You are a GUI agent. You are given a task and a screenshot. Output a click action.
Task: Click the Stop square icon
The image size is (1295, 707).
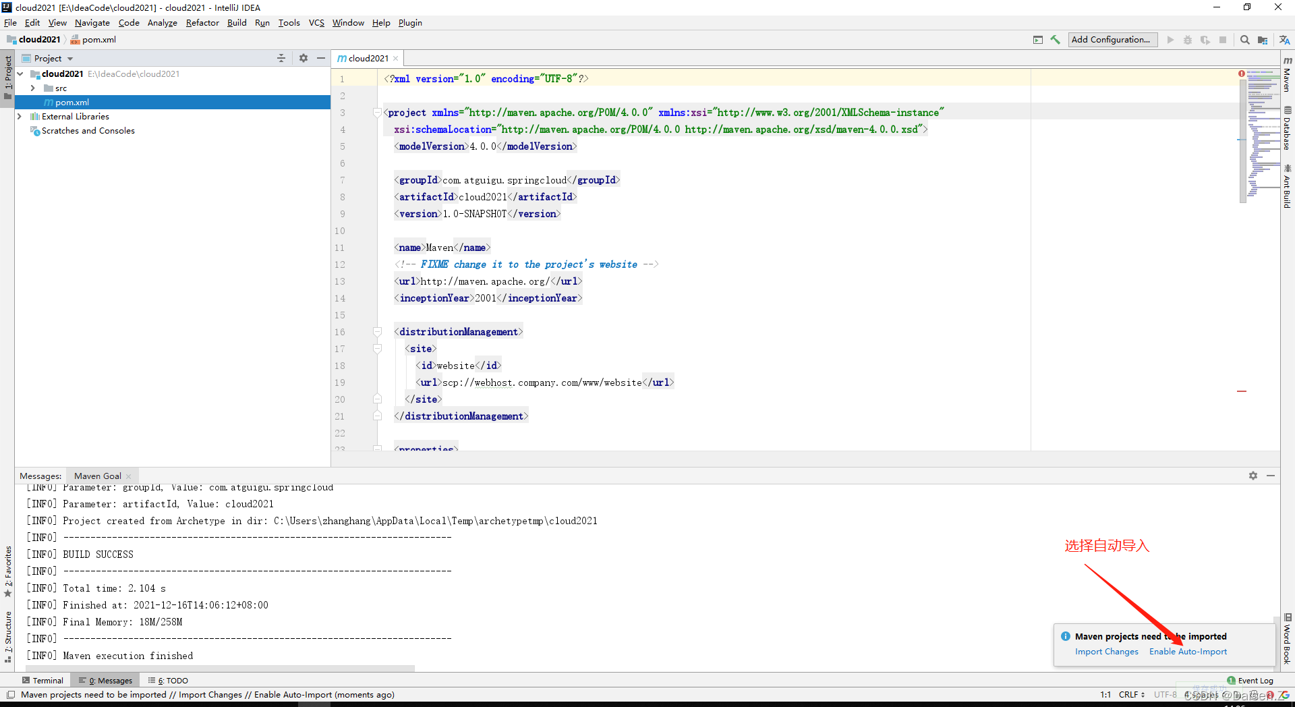pyautogui.click(x=1223, y=40)
